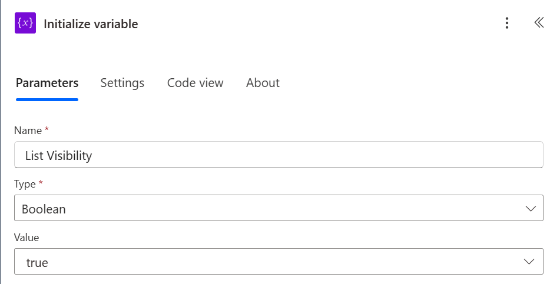Collapse the panel with the double chevron
The height and width of the screenshot is (284, 550).
(538, 23)
